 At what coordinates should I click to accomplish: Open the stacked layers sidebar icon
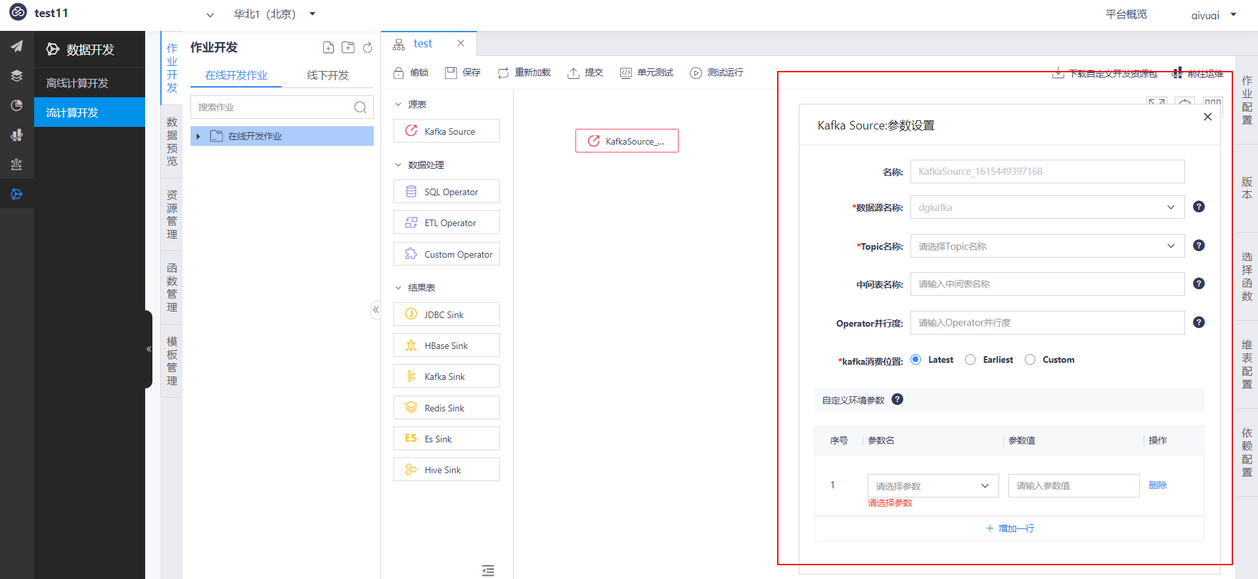tap(16, 76)
